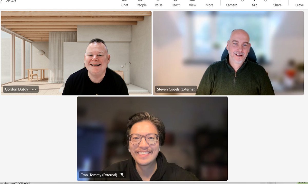308x184 pixels.
Task: Select Steven Cogels' video tile
Action: click(x=228, y=53)
